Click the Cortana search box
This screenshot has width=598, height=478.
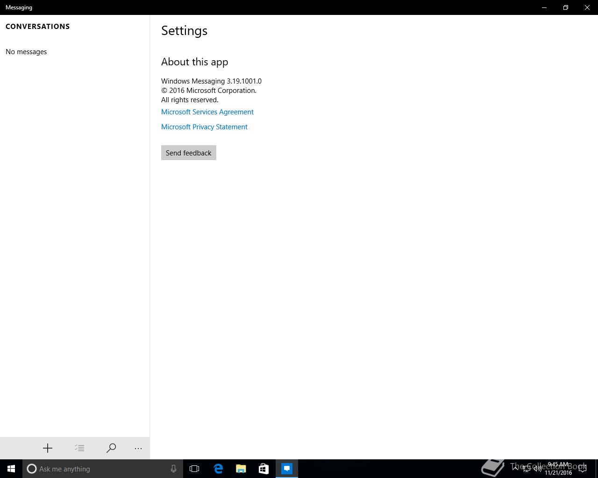tap(102, 469)
